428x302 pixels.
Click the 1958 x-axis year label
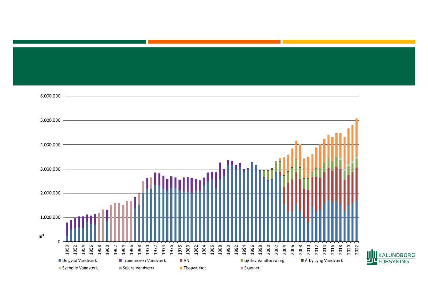pyautogui.click(x=99, y=250)
